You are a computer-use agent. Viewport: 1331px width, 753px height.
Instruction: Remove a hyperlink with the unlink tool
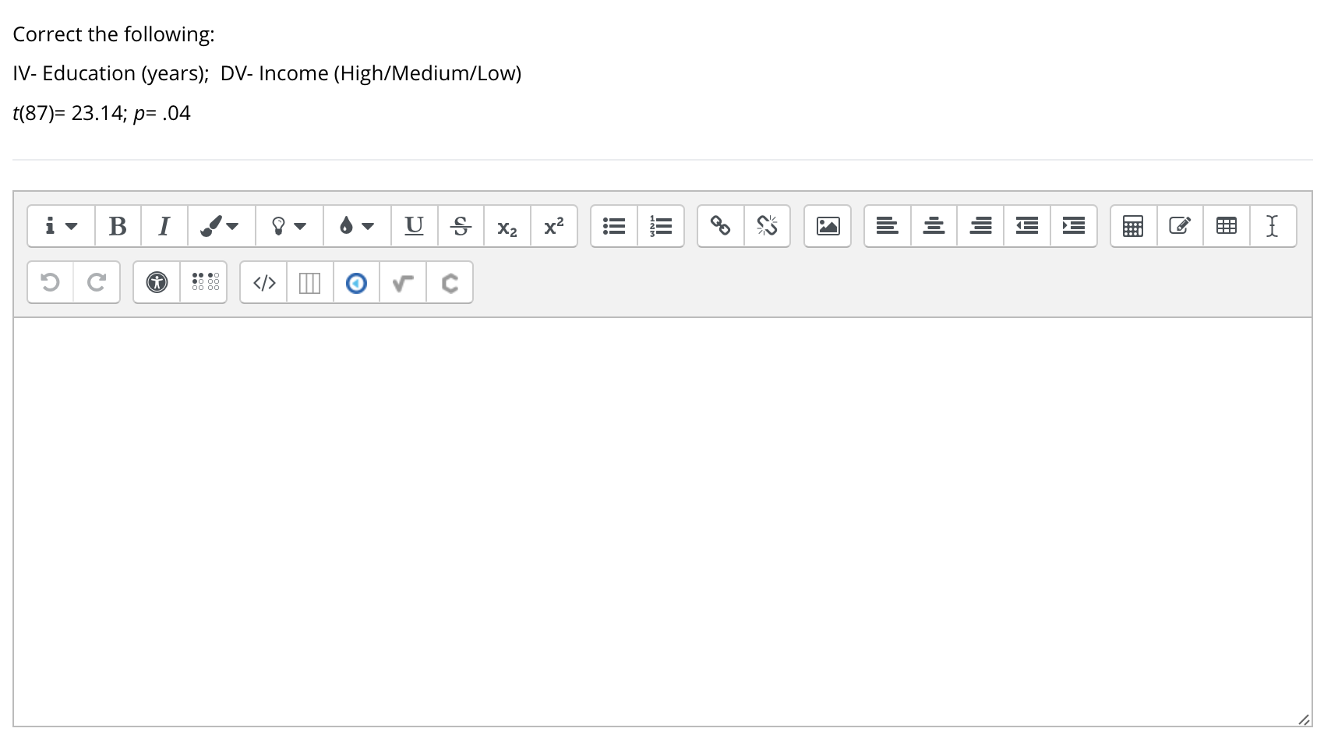(768, 226)
